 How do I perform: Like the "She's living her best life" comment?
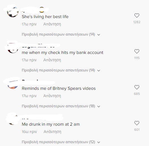point(137,16)
